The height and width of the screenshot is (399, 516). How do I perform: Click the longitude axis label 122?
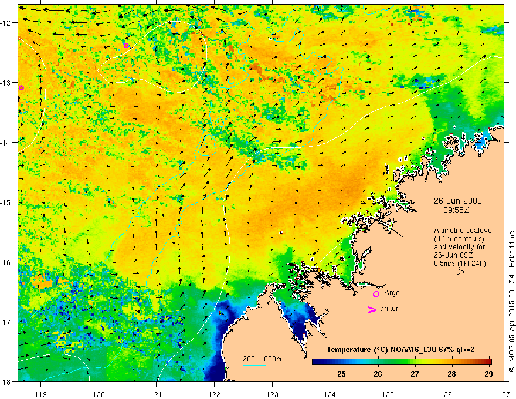(214, 394)
